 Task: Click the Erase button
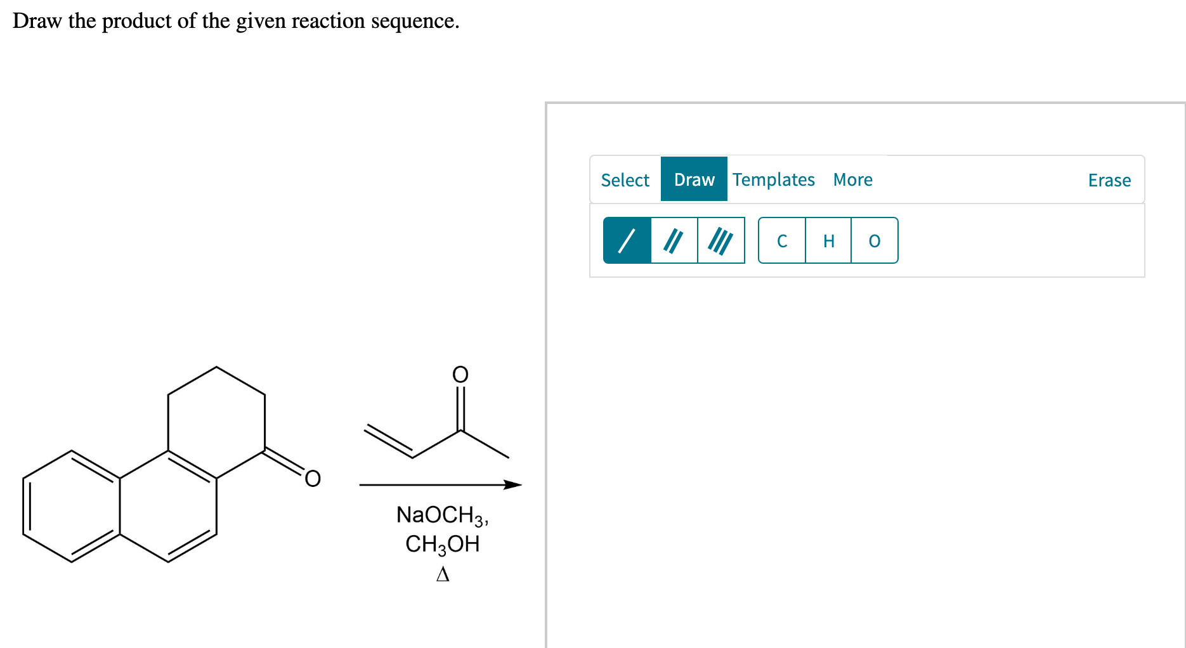point(1109,179)
